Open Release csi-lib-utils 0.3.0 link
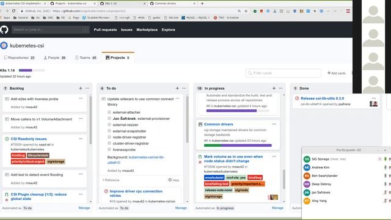This screenshot has height=220, width=391. [322, 98]
